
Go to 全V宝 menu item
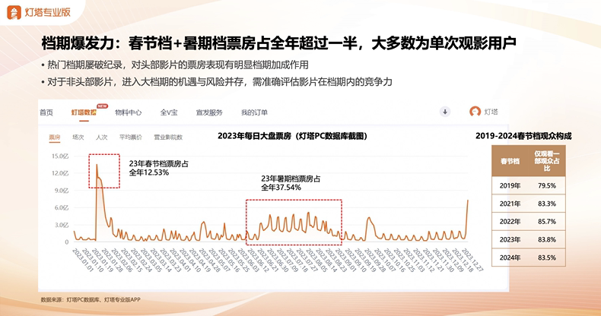(x=170, y=112)
